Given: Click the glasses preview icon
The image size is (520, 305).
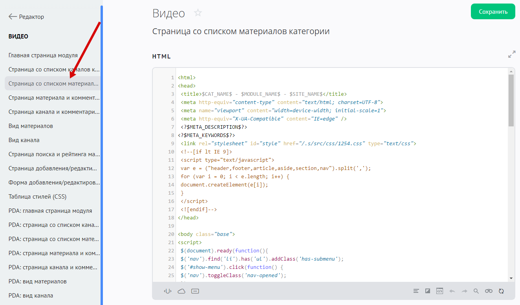Looking at the screenshot, I should pyautogui.click(x=489, y=291).
